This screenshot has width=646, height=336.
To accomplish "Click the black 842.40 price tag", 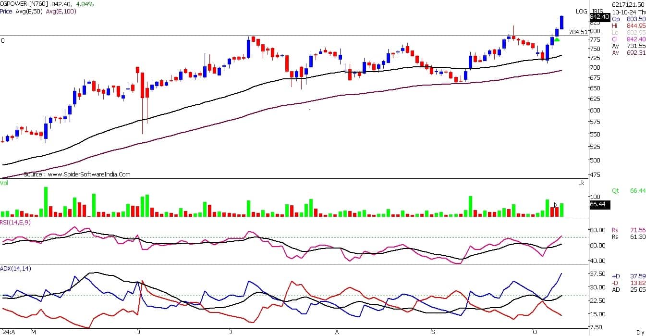I will click(x=600, y=17).
